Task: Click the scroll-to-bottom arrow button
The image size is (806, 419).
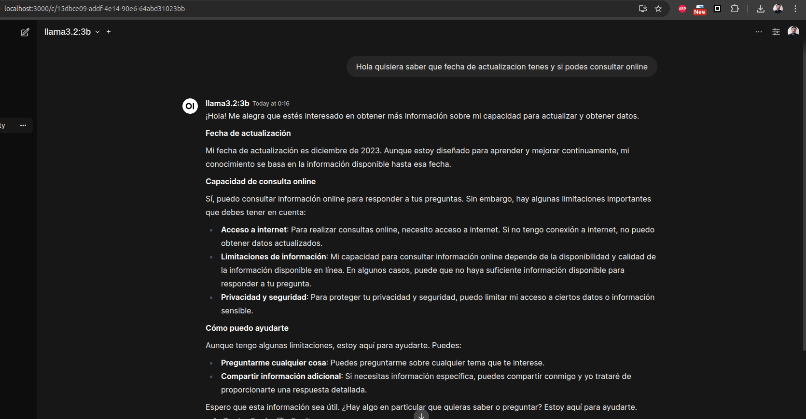Action: tap(421, 415)
